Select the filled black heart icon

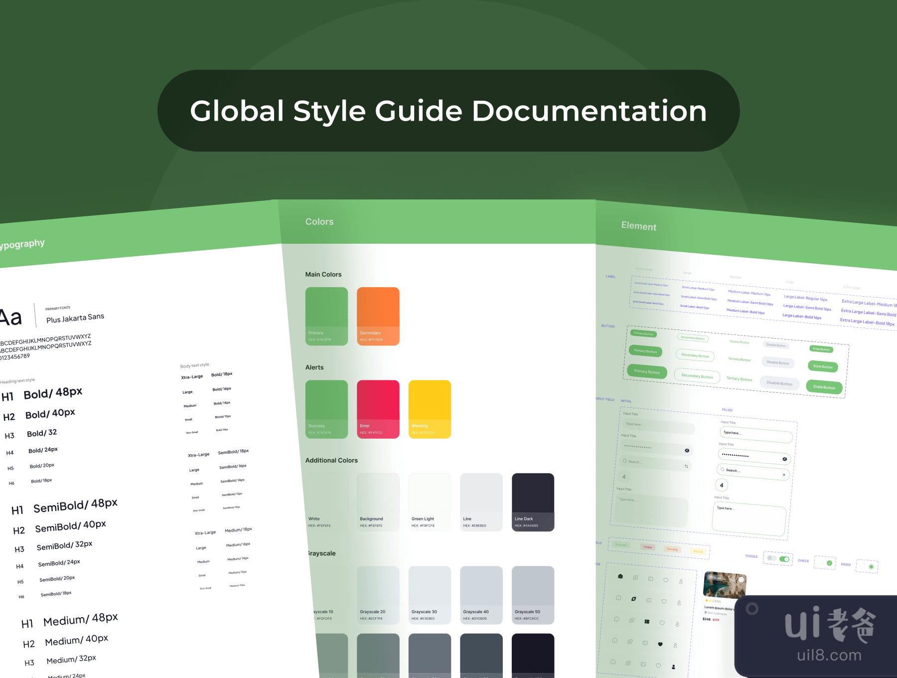click(x=660, y=644)
